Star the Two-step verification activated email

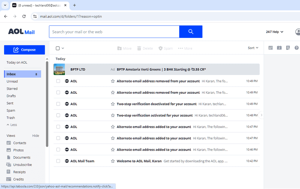point(113,115)
